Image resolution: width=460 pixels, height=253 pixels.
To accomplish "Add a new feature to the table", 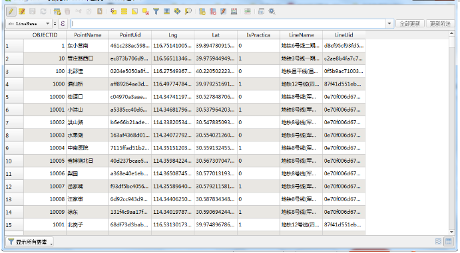I will tap(57, 11).
